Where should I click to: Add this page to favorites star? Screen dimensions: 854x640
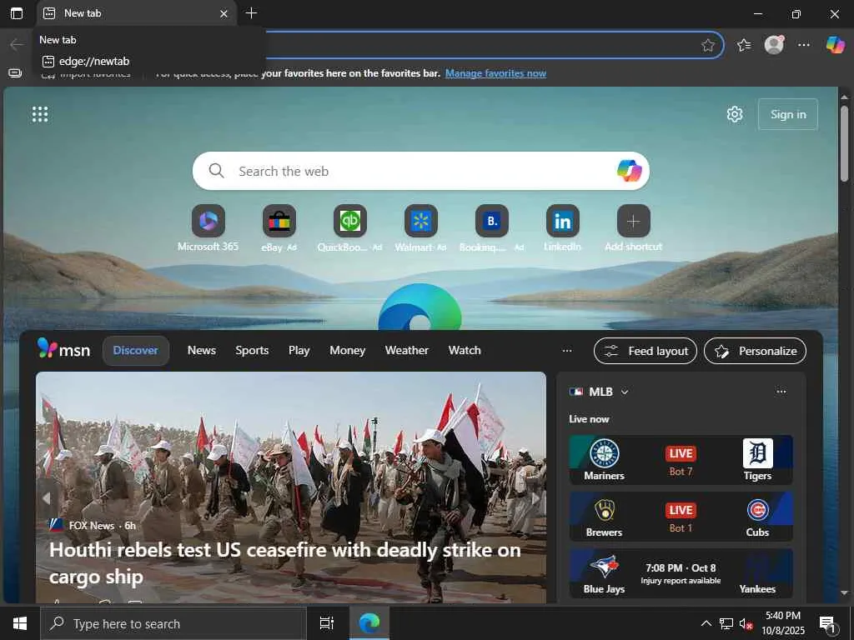point(707,45)
